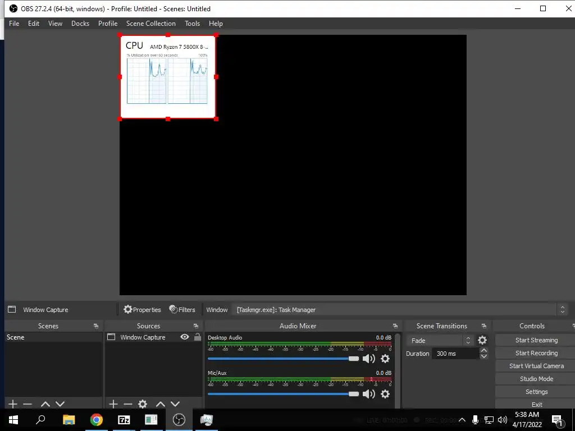575x431 pixels.
Task: Click the Exit button in Controls
Action: [x=536, y=404]
